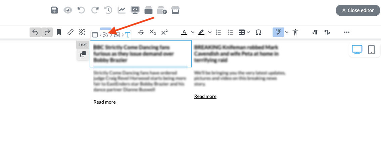
Task: Open the version history clock icon
Action: [x=108, y=10]
